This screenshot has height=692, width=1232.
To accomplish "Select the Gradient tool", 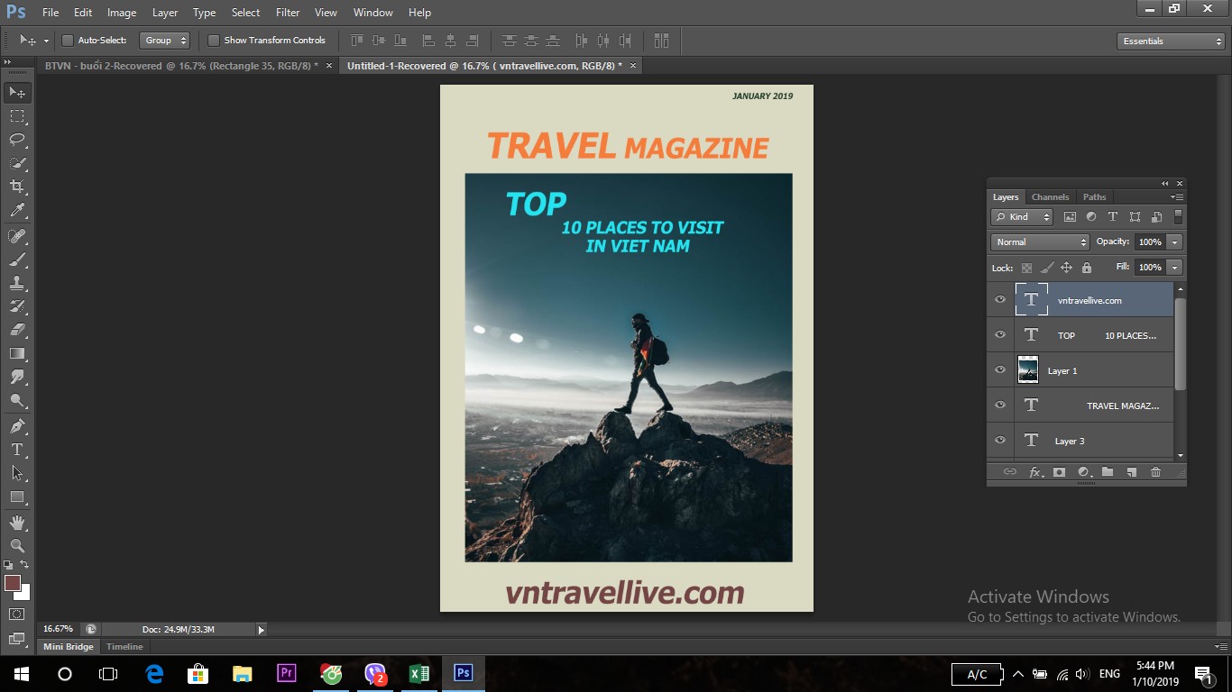I will point(17,353).
